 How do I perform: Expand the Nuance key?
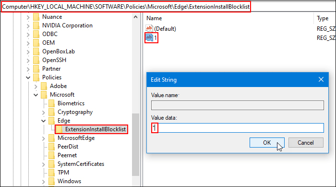(x=28, y=17)
